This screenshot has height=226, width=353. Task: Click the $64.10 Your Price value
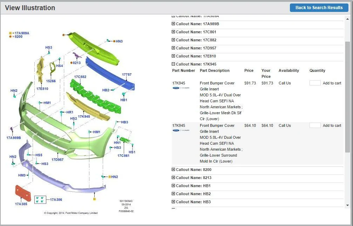point(267,125)
